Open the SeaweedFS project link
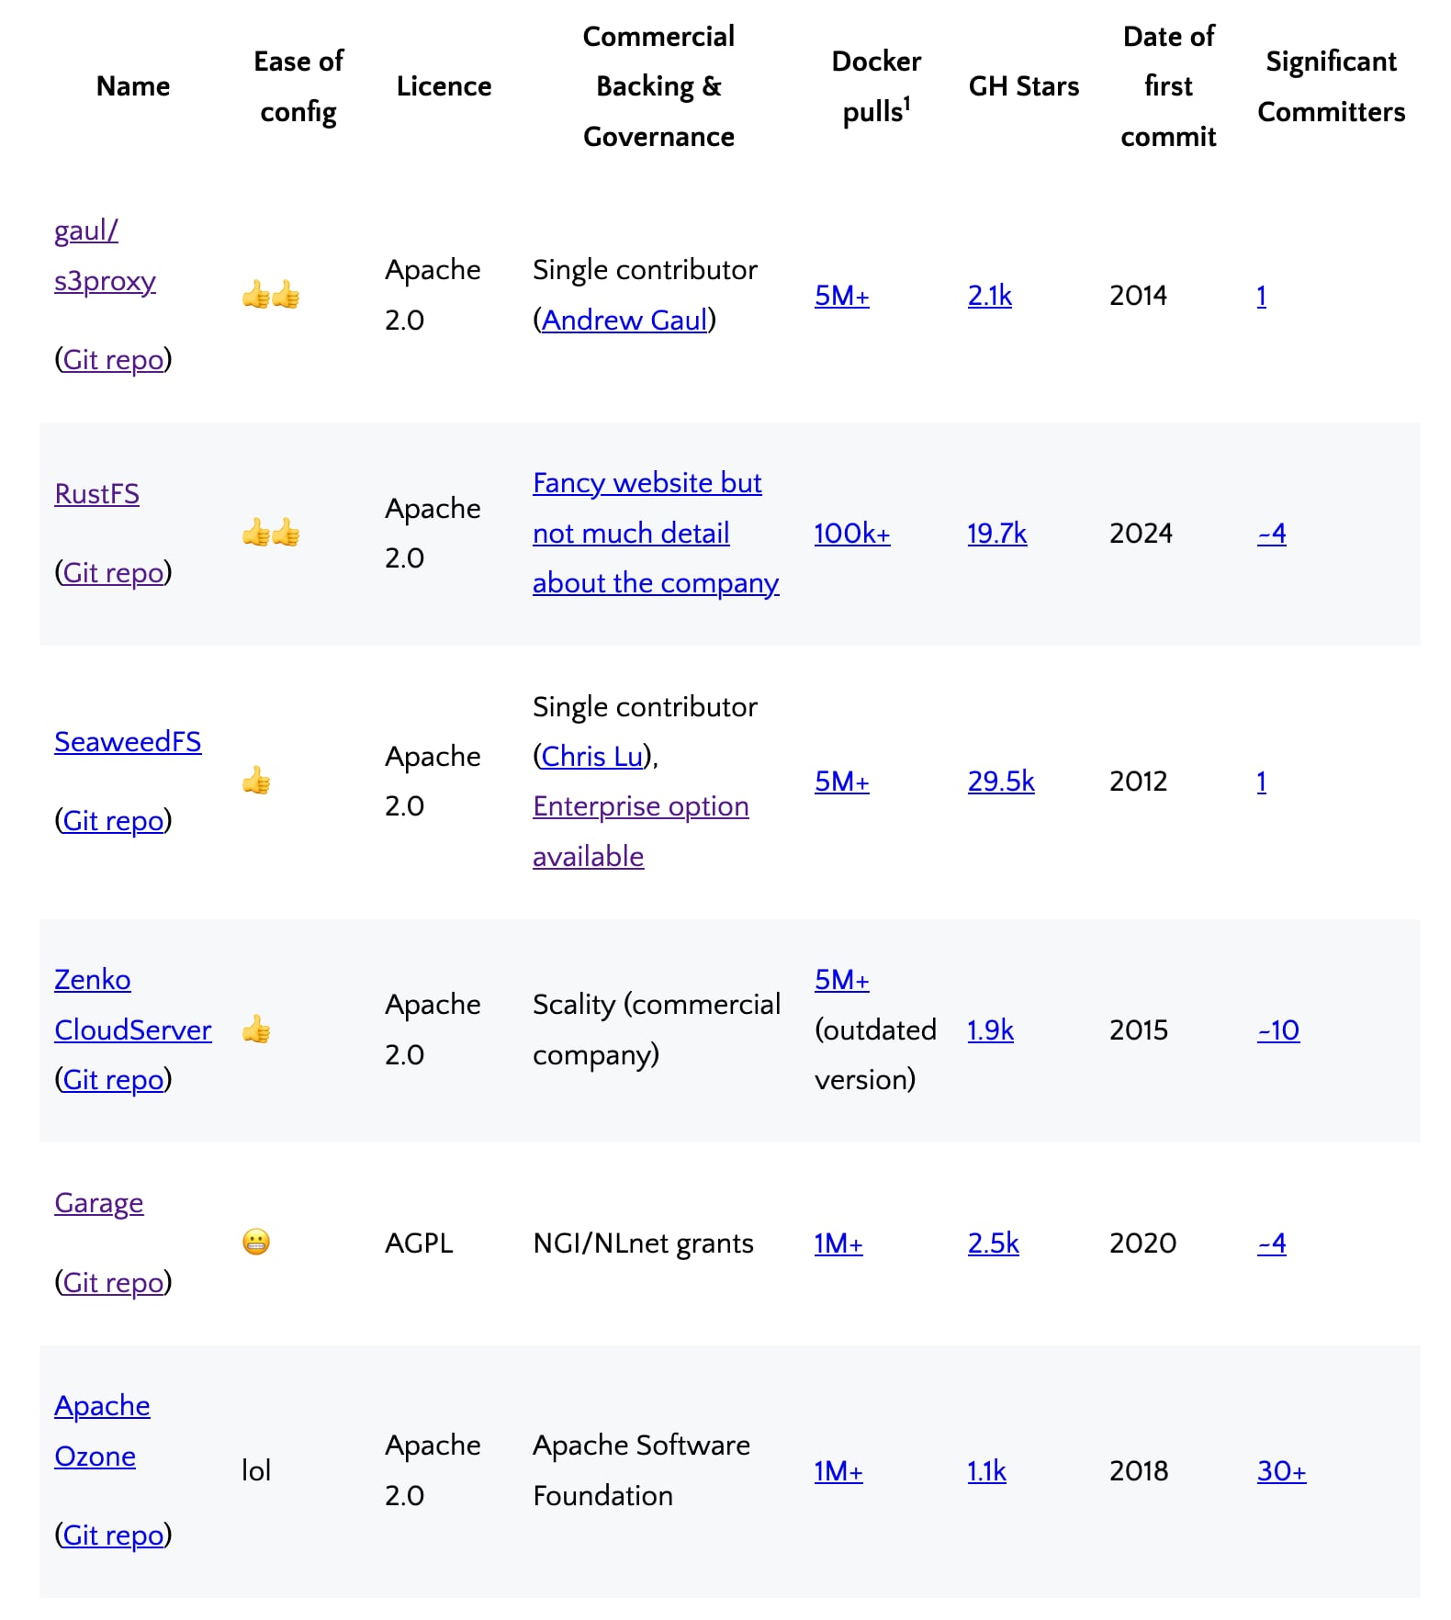This screenshot has width=1451, height=1620. point(128,741)
